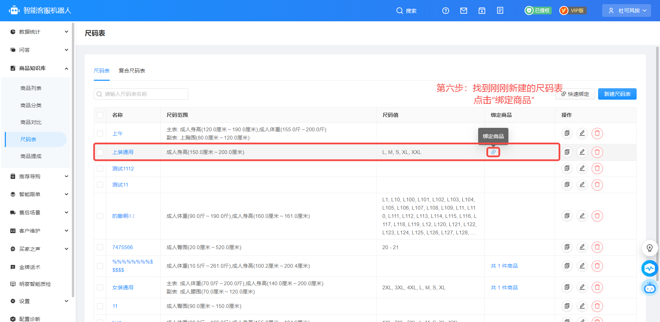Viewport: 660px width, 322px height.
Task: Open the mail envelope icon in header
Action: tap(464, 11)
